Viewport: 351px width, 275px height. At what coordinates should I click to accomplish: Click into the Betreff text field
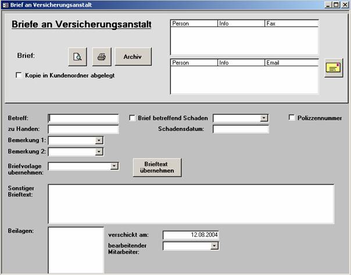click(83, 118)
